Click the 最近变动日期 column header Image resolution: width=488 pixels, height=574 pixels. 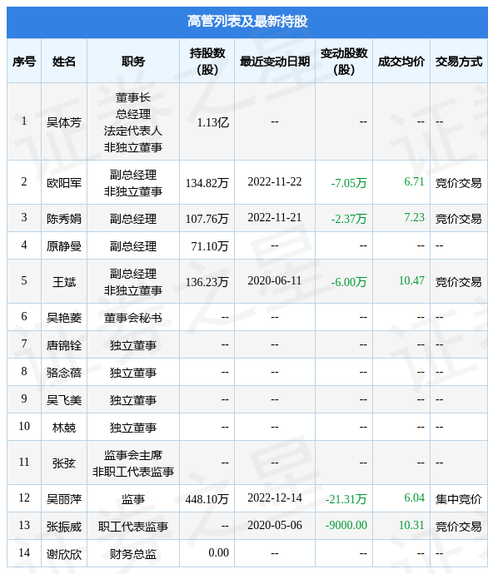pos(275,61)
